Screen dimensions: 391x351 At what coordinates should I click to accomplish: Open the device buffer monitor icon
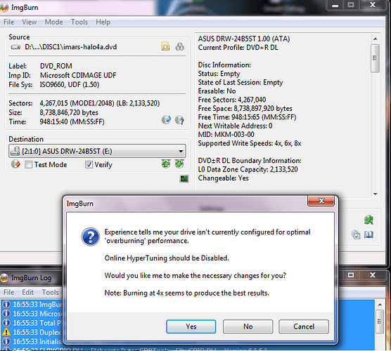point(184,178)
